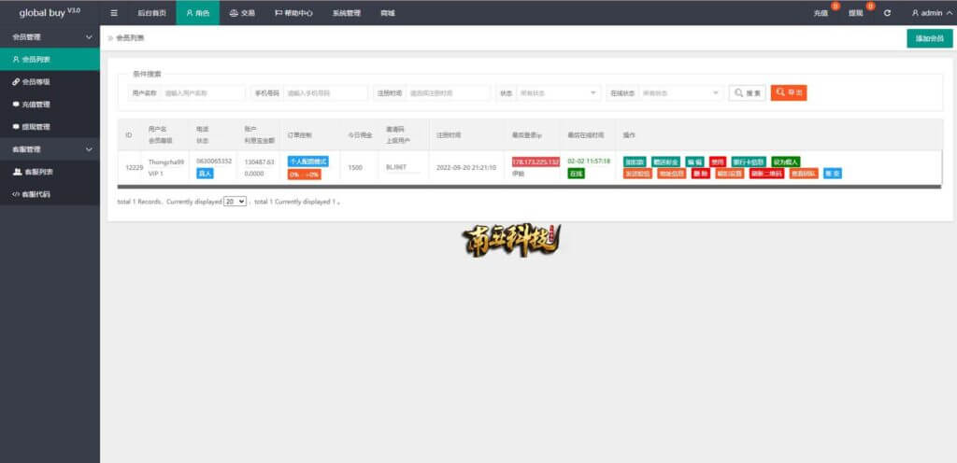This screenshot has width=957, height=463.
Task: Expand the admin account menu
Action: tap(932, 13)
